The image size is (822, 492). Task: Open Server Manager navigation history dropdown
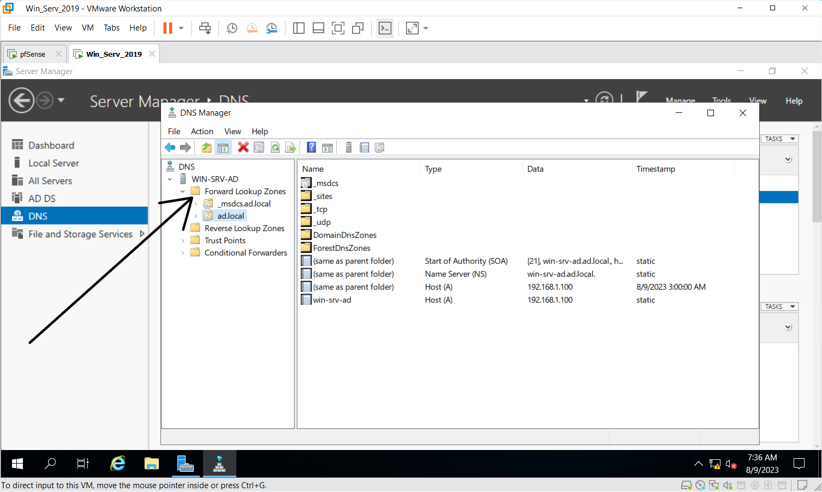tap(61, 100)
